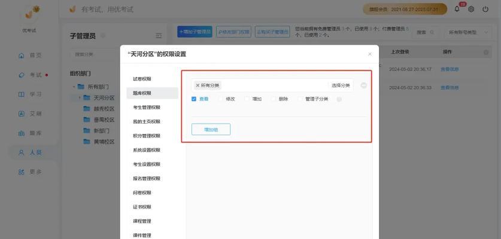Click the blue 增加子管理员 button
The height and width of the screenshot is (239, 501).
pos(195,32)
